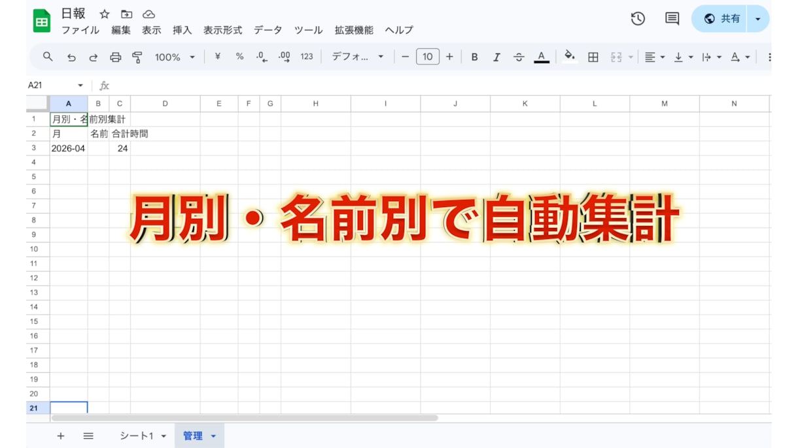Open the ツール menu
This screenshot has width=798, height=448.
click(x=309, y=30)
